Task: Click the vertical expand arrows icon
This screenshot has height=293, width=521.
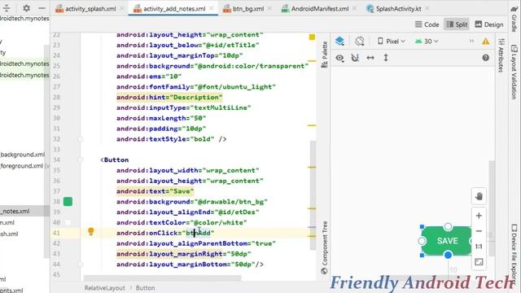Action: [386, 58]
